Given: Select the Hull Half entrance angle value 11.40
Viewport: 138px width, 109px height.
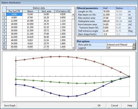Looking at the screenshot, I should (109, 31).
